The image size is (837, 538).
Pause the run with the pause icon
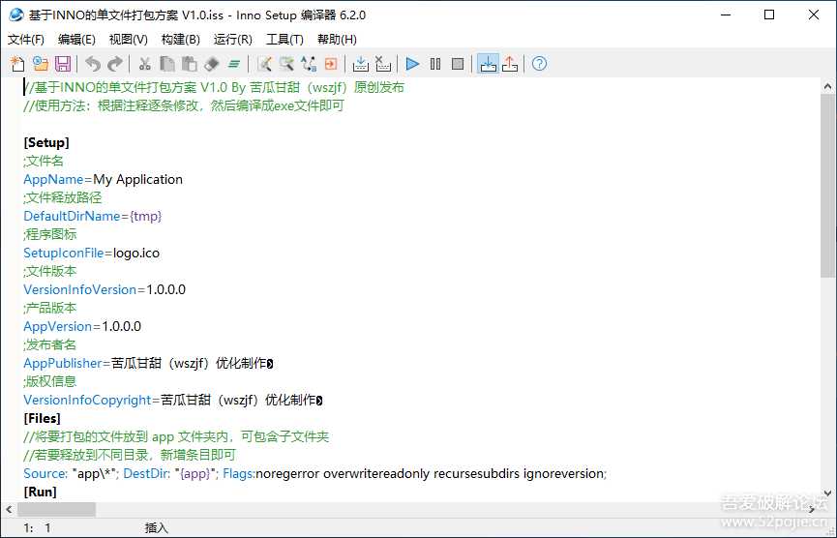pyautogui.click(x=435, y=64)
